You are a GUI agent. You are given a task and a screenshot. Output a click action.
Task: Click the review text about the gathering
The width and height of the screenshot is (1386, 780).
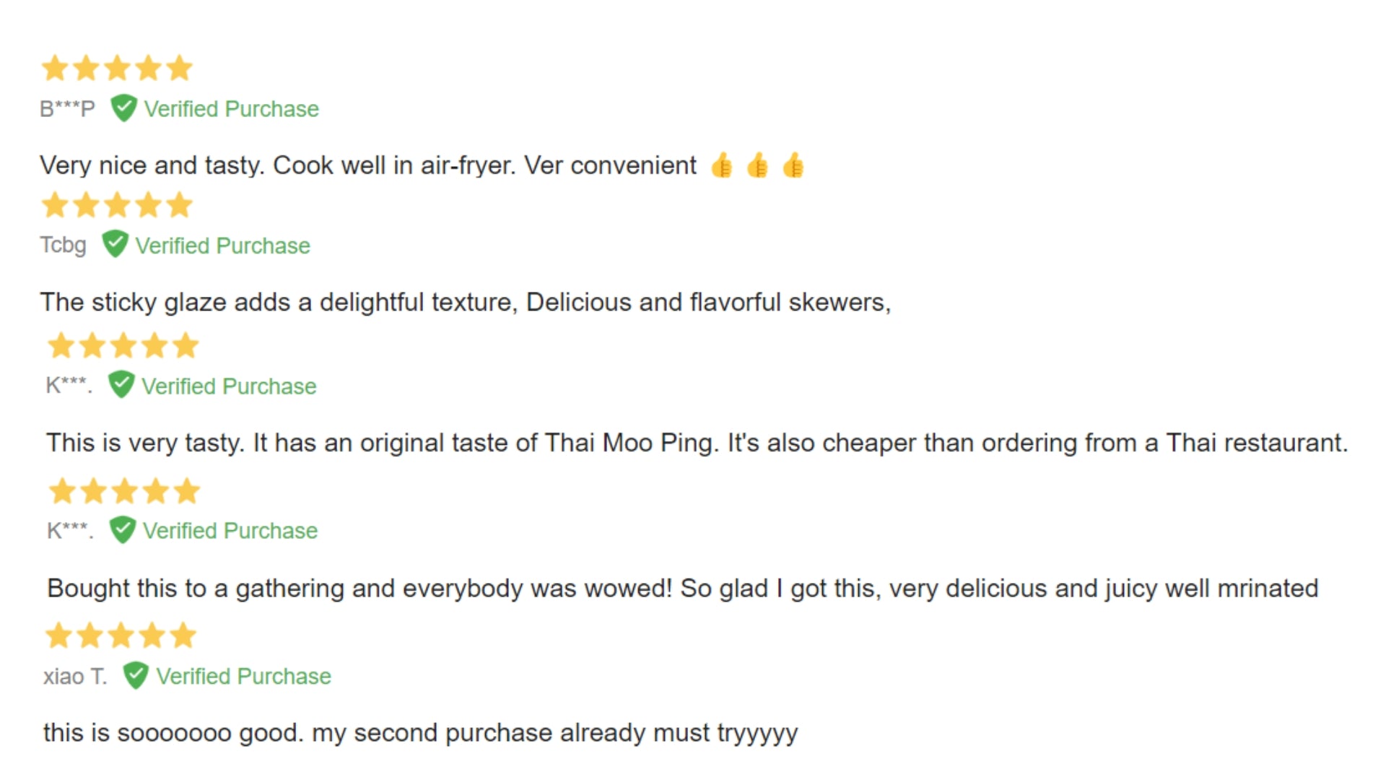(x=682, y=589)
